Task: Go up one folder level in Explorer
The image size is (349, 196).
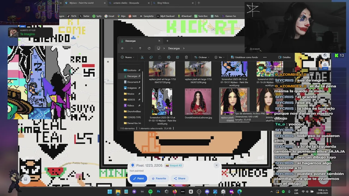Action: [x=140, y=48]
